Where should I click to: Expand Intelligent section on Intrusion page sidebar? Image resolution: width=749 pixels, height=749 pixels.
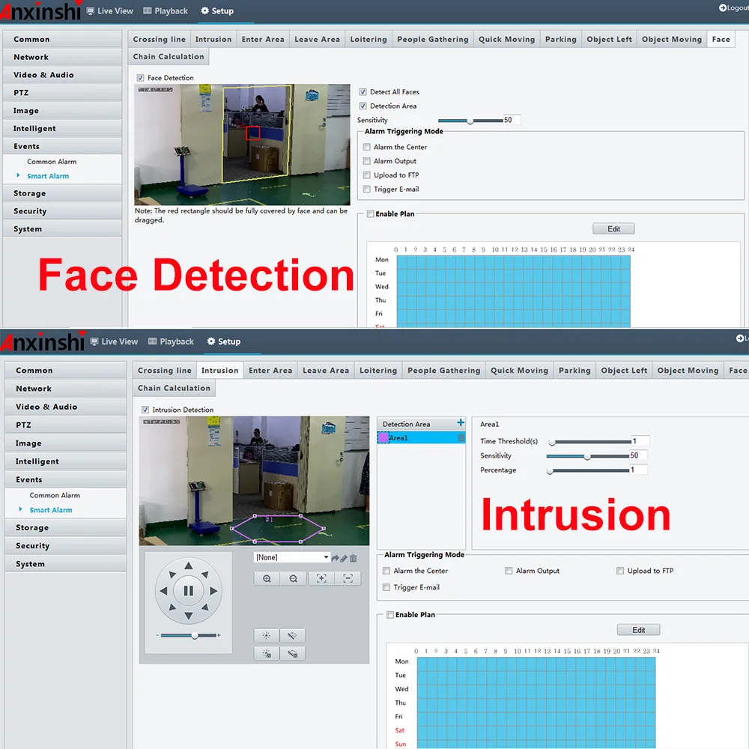pos(65,461)
